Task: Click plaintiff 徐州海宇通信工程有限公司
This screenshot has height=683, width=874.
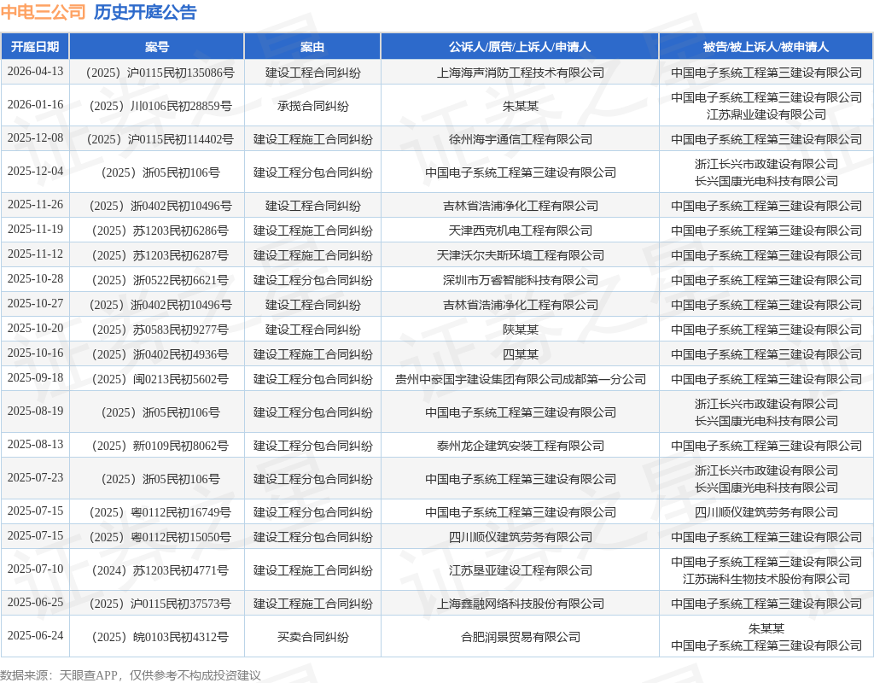Action: coord(520,139)
